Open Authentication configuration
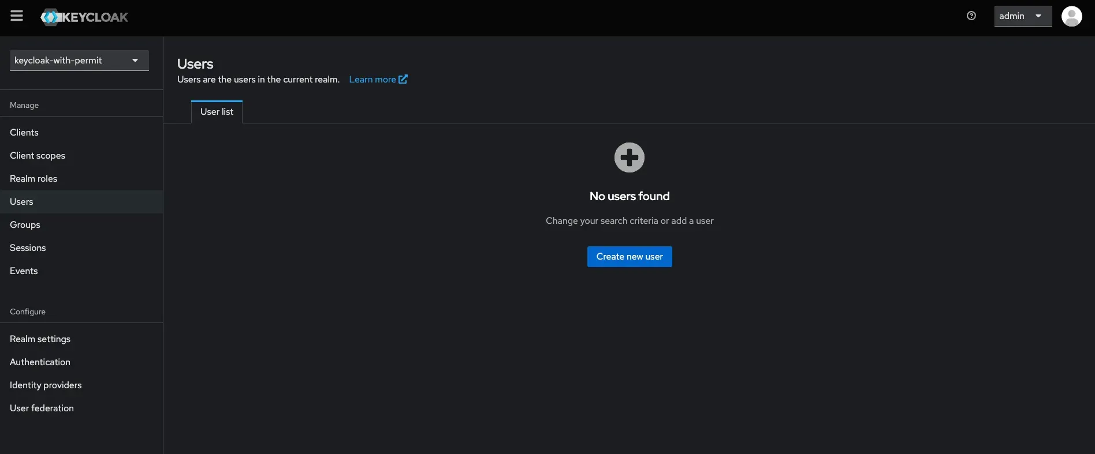 [x=40, y=362]
